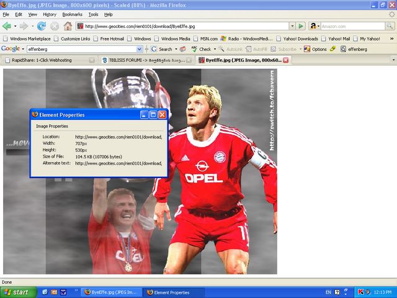Click the address bar URL field
The height and width of the screenshot is (298, 397).
tap(182, 26)
